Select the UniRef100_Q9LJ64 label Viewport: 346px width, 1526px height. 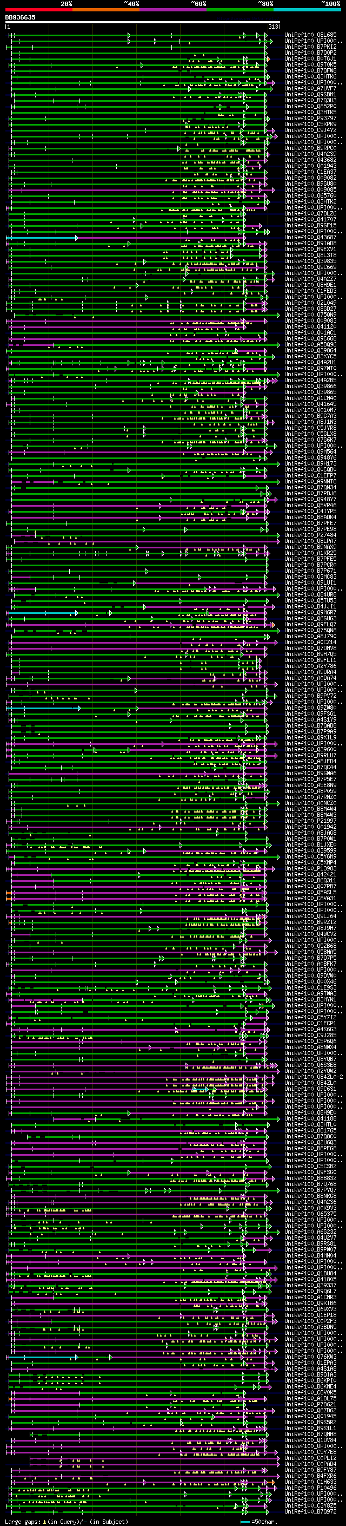tap(310, 916)
